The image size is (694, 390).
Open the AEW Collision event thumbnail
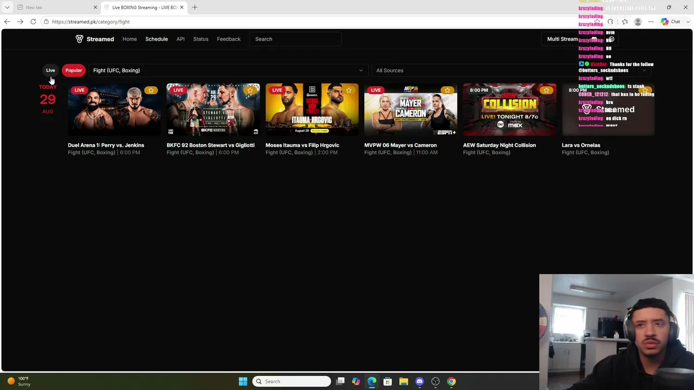click(510, 109)
